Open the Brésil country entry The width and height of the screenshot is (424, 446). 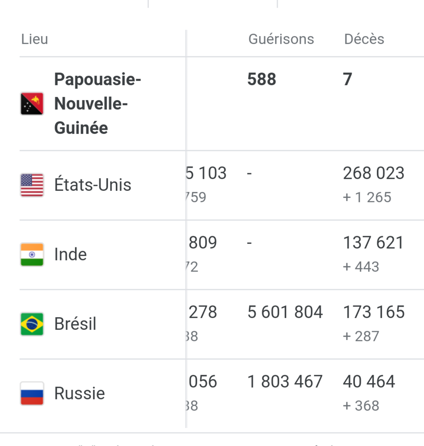coord(75,324)
